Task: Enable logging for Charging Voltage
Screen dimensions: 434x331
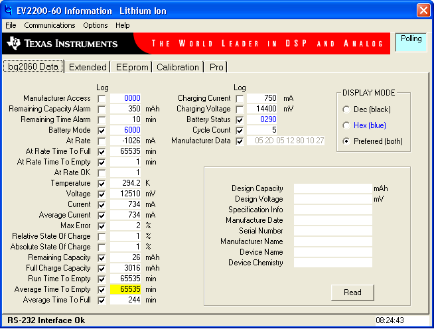Action: click(x=240, y=109)
